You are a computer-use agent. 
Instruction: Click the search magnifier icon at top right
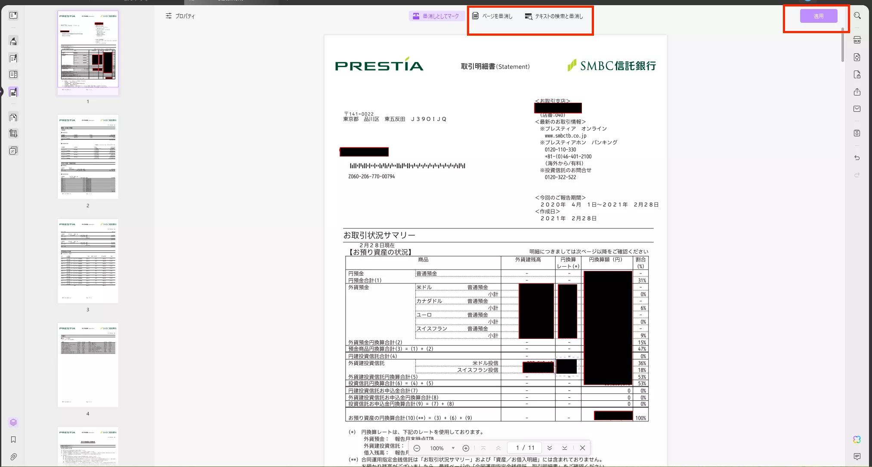point(857,16)
